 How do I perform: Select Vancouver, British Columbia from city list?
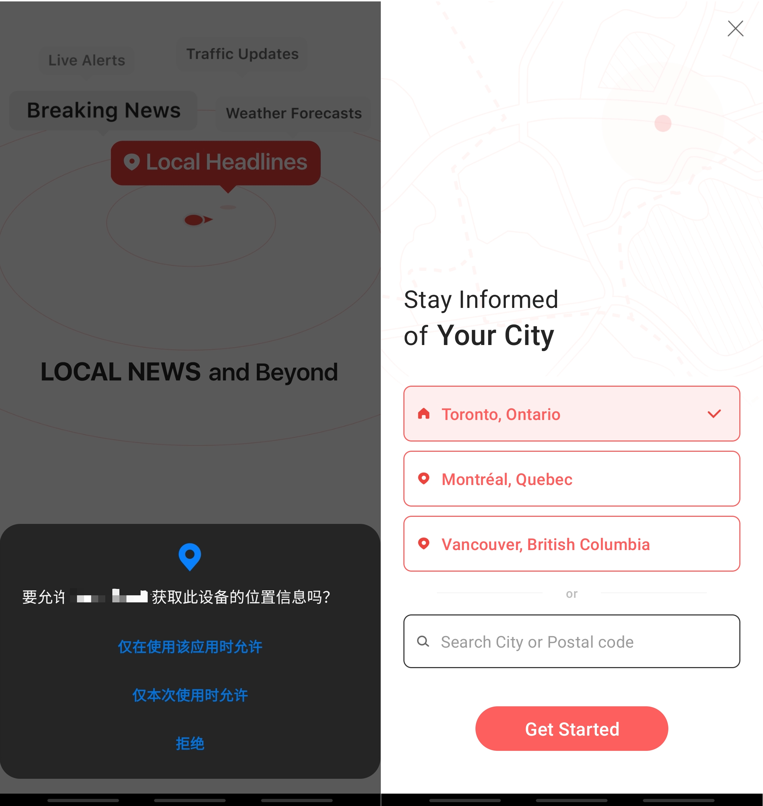point(572,544)
